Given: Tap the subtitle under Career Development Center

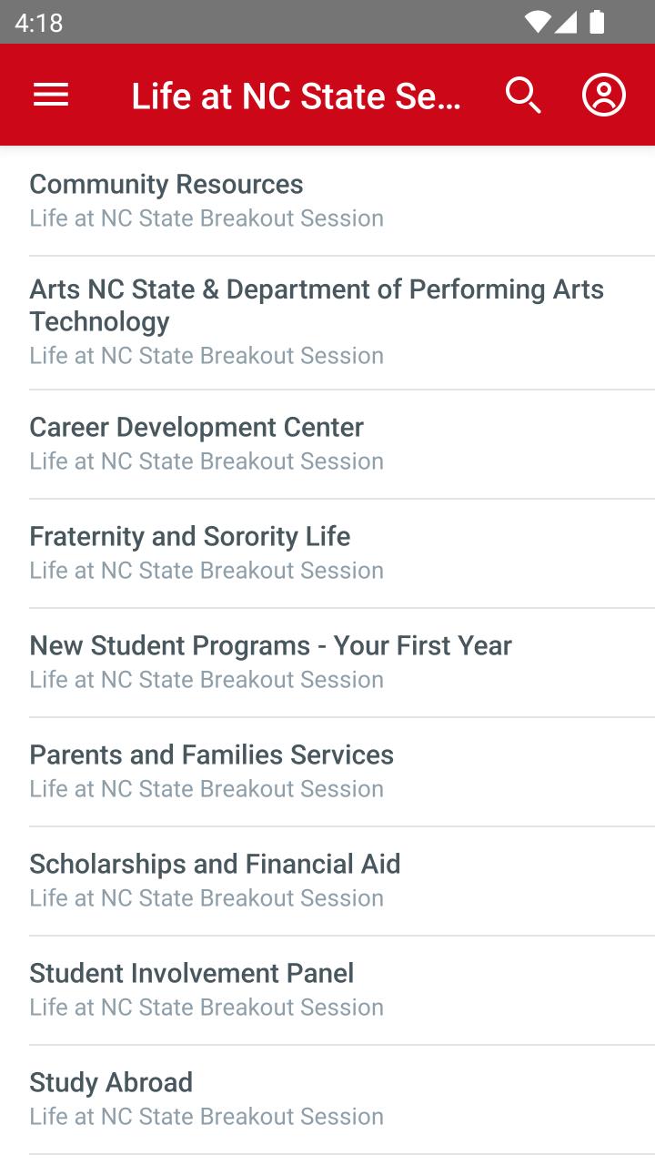Looking at the screenshot, I should point(207,461).
